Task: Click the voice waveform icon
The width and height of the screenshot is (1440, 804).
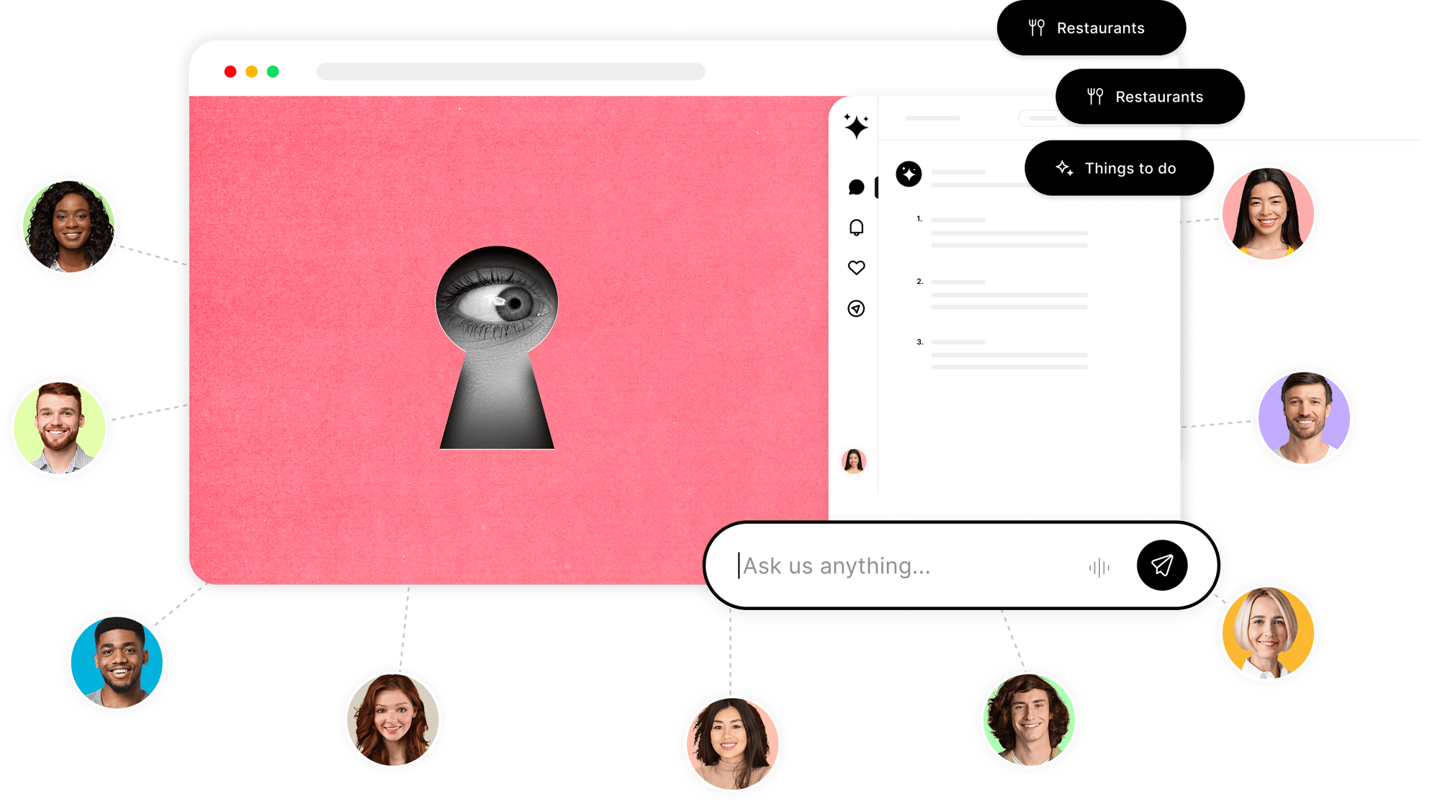Action: pos(1099,568)
